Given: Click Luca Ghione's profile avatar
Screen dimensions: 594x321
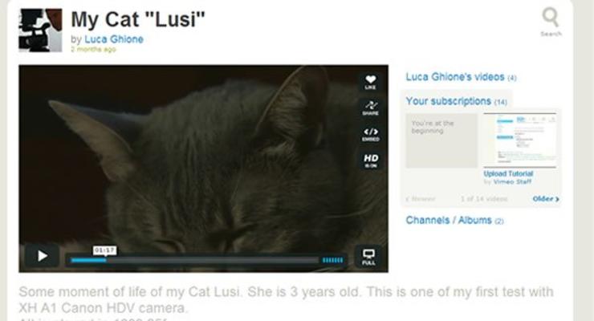Looking at the screenshot, I should point(40,30).
